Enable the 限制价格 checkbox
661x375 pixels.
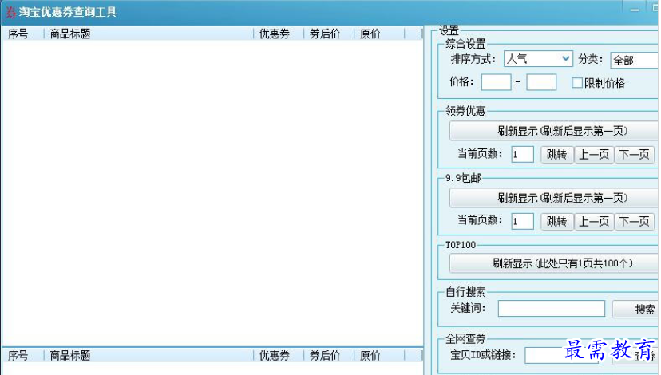click(576, 83)
